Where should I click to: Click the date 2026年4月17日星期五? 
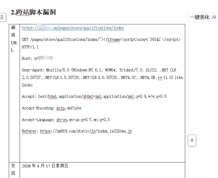click(x=45, y=166)
